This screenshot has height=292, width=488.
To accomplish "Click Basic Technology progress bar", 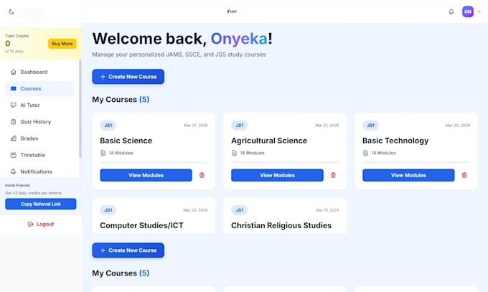I will (x=416, y=162).
